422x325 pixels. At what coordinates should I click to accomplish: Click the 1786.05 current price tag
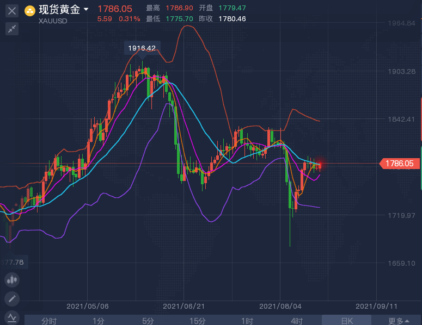tap(399, 163)
